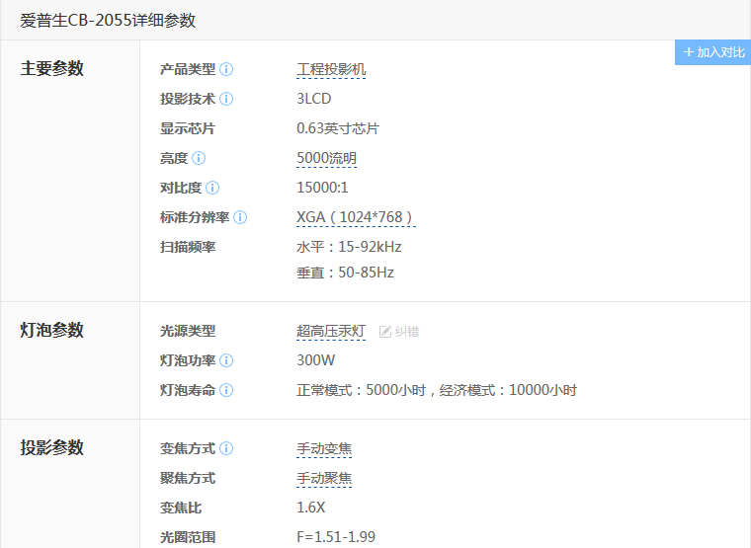This screenshot has height=548, width=751.
Task: Click the 光圈范围 label
Action: coord(188,537)
